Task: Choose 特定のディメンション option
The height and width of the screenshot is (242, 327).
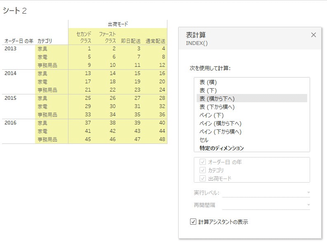Action: pyautogui.click(x=252, y=148)
